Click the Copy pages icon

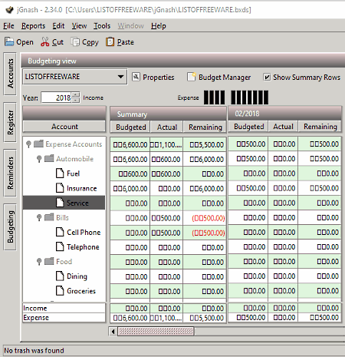[x=75, y=41]
